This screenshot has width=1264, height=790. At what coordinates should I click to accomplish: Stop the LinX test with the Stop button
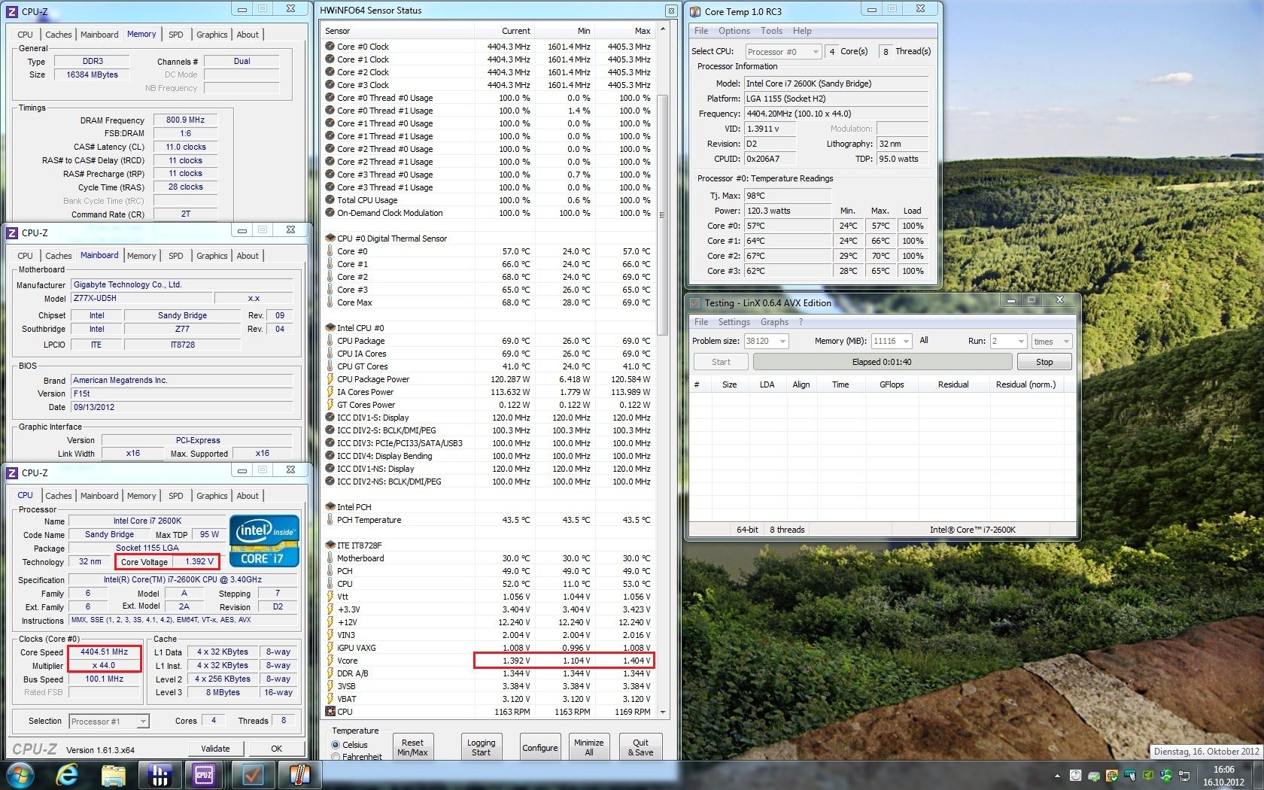1044,362
